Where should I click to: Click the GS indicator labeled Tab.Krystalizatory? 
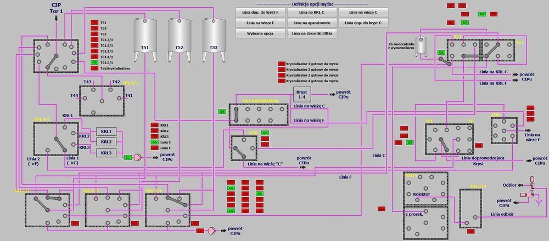point(94,68)
